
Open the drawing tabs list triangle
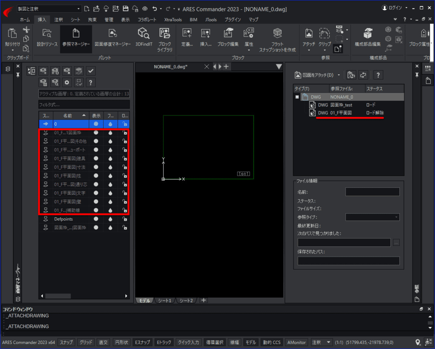point(279,67)
